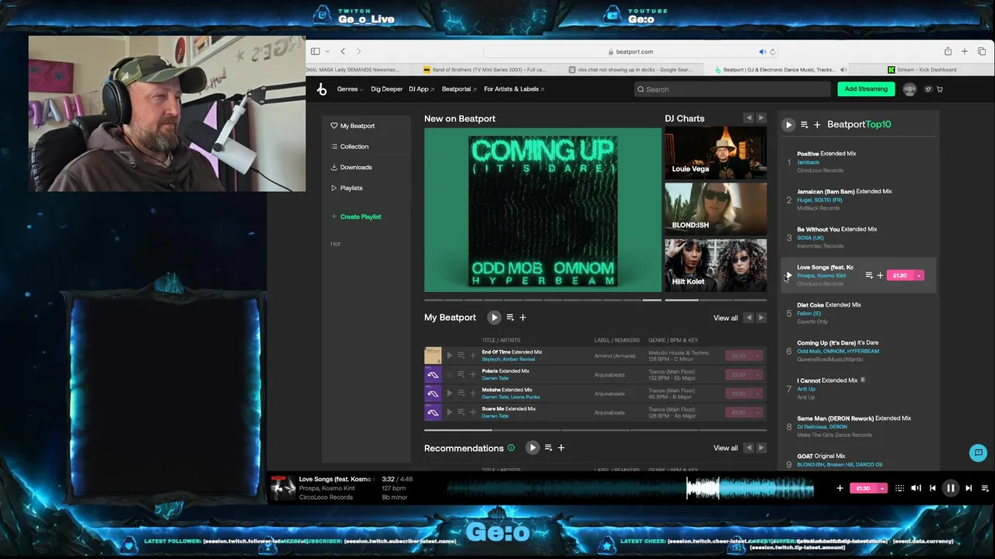
Task: Go back in Safari
Action: coord(343,51)
